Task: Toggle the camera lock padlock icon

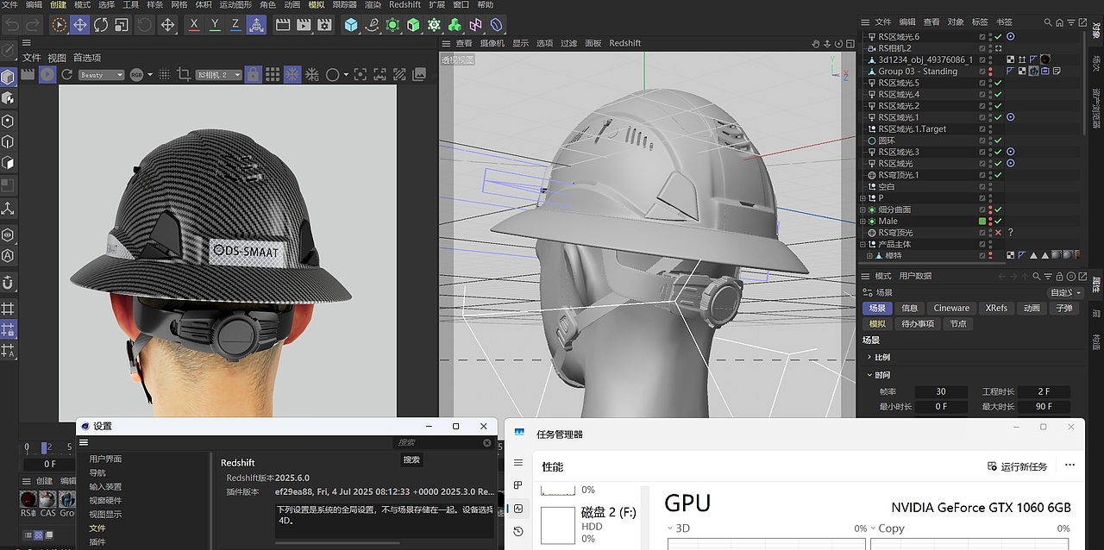Action: [x=253, y=75]
